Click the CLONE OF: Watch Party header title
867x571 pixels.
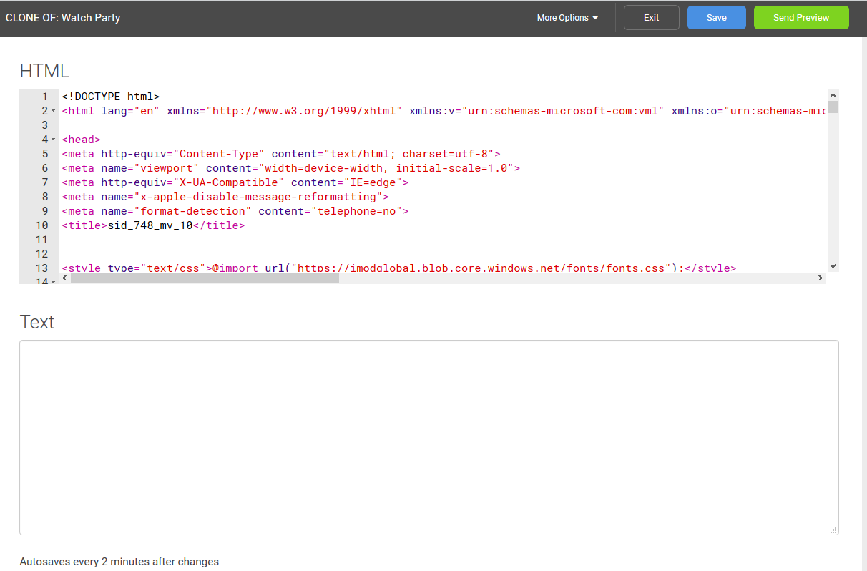[63, 17]
